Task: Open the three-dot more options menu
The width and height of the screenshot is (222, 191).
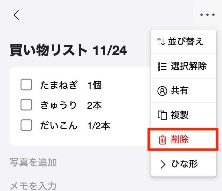Action: [x=207, y=15]
